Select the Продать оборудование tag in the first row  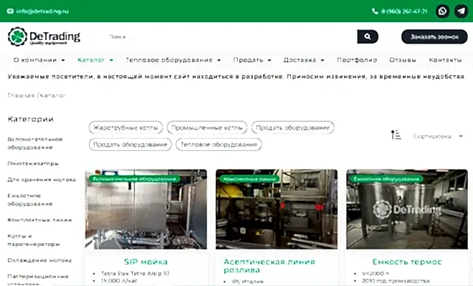point(292,128)
